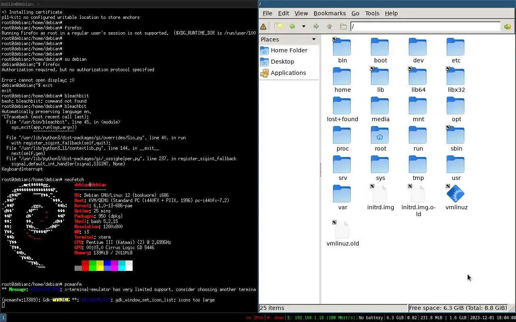Open the media folder

click(x=380, y=106)
